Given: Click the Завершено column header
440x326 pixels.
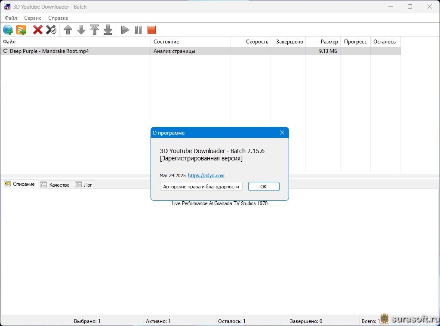Looking at the screenshot, I should click(288, 42).
